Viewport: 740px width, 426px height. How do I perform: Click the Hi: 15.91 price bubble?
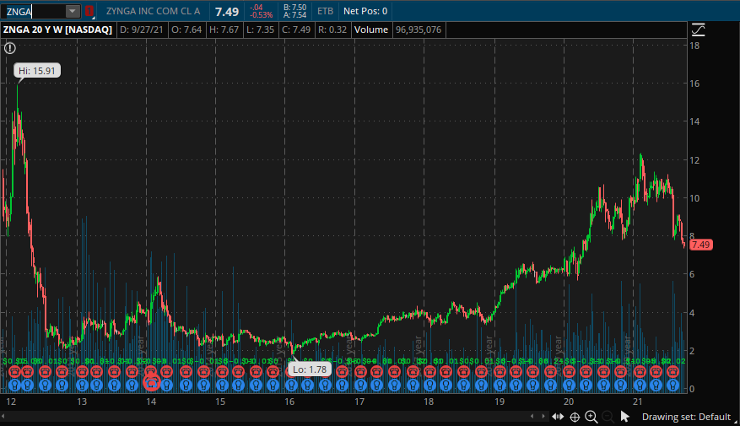37,71
